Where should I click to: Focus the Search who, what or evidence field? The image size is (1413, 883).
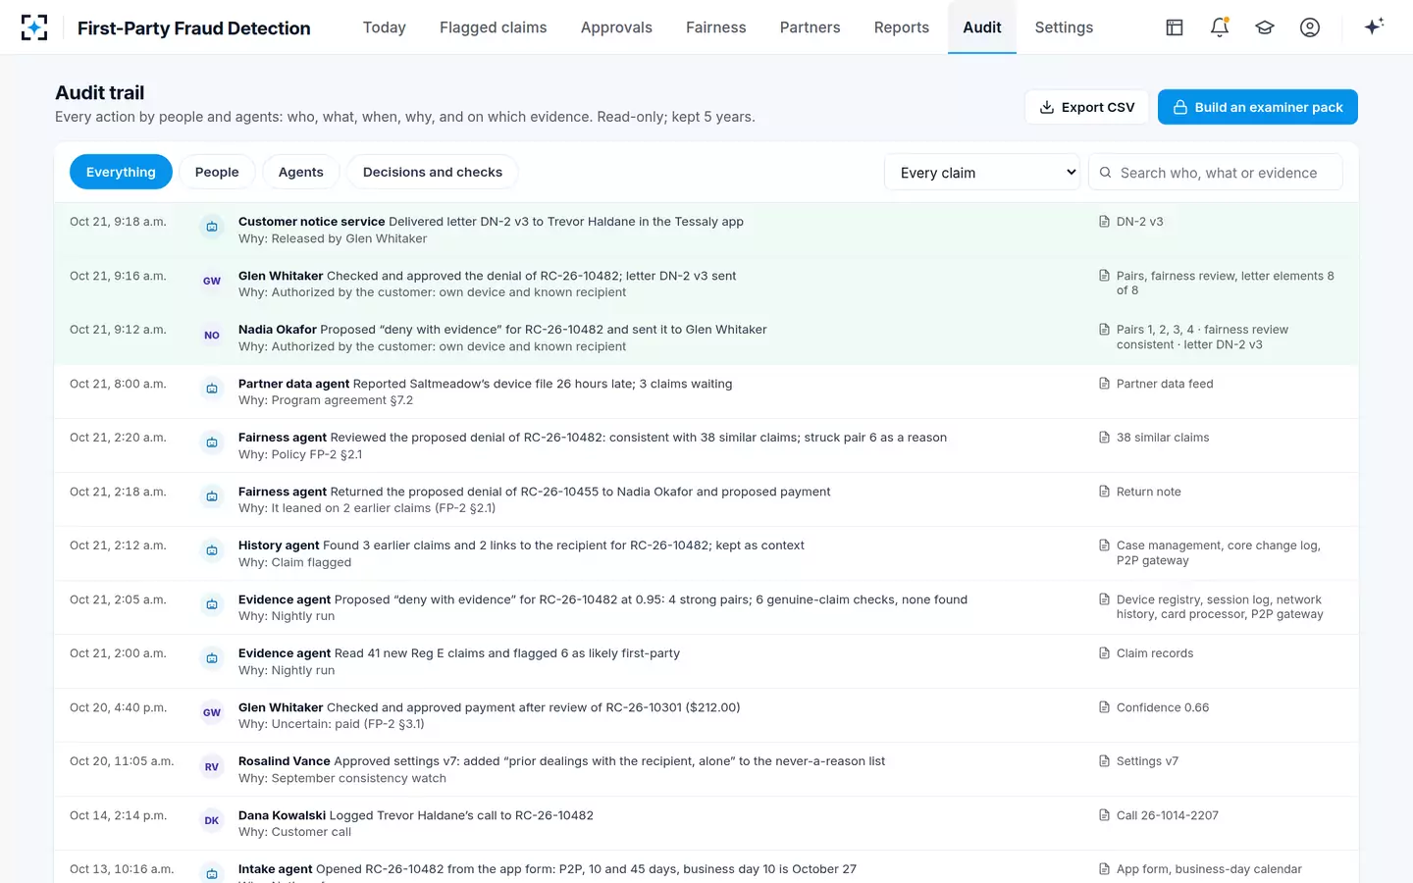1216,173
